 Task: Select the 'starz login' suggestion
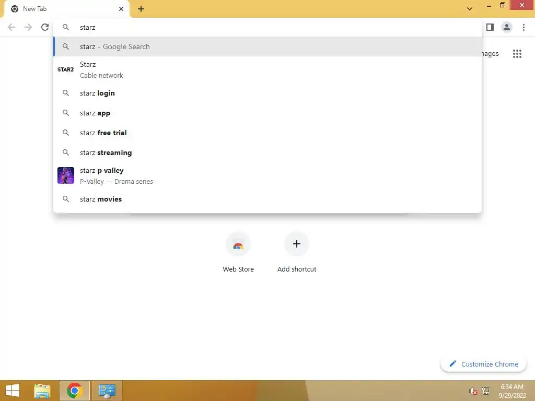click(267, 93)
